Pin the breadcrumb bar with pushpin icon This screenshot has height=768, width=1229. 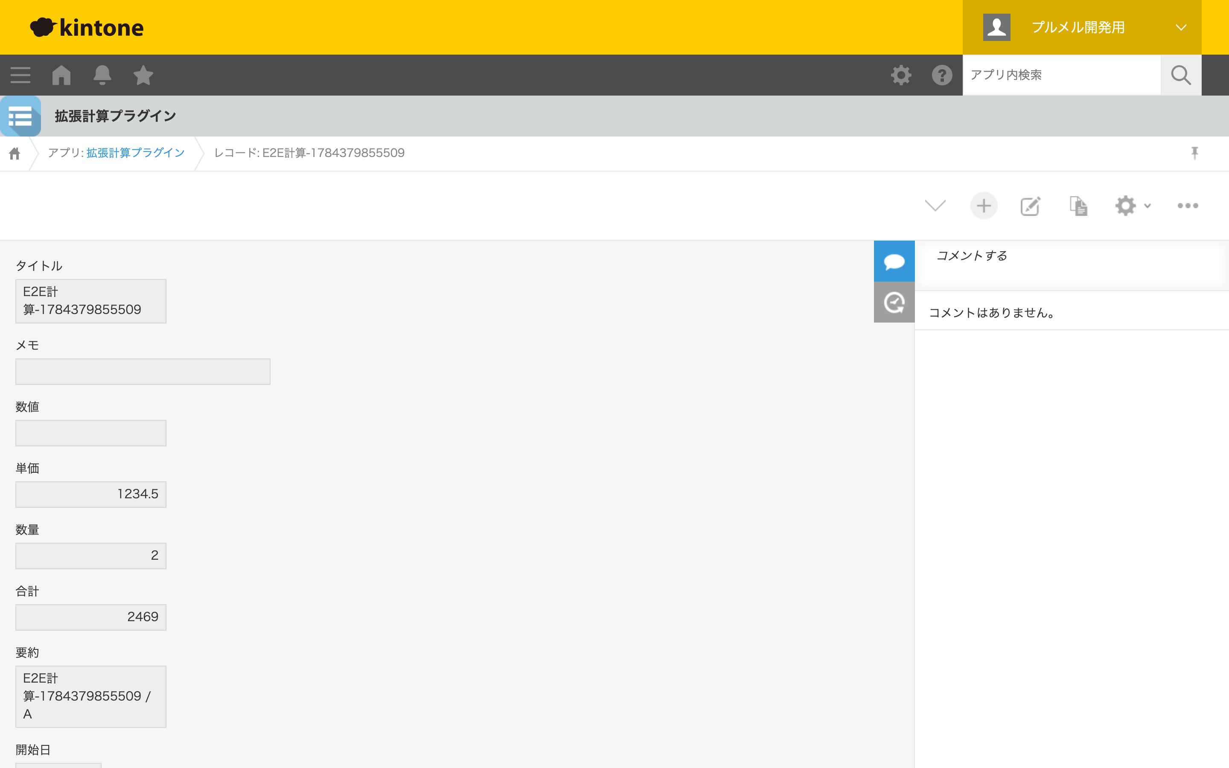coord(1194,153)
